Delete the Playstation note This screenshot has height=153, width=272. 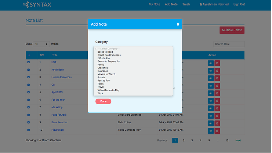(217, 131)
